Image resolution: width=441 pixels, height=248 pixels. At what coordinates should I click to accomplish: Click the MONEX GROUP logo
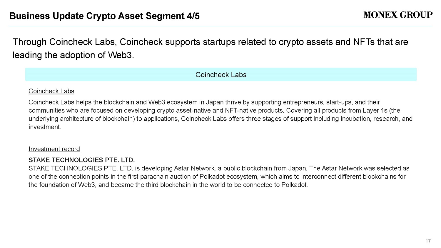(x=398, y=15)
